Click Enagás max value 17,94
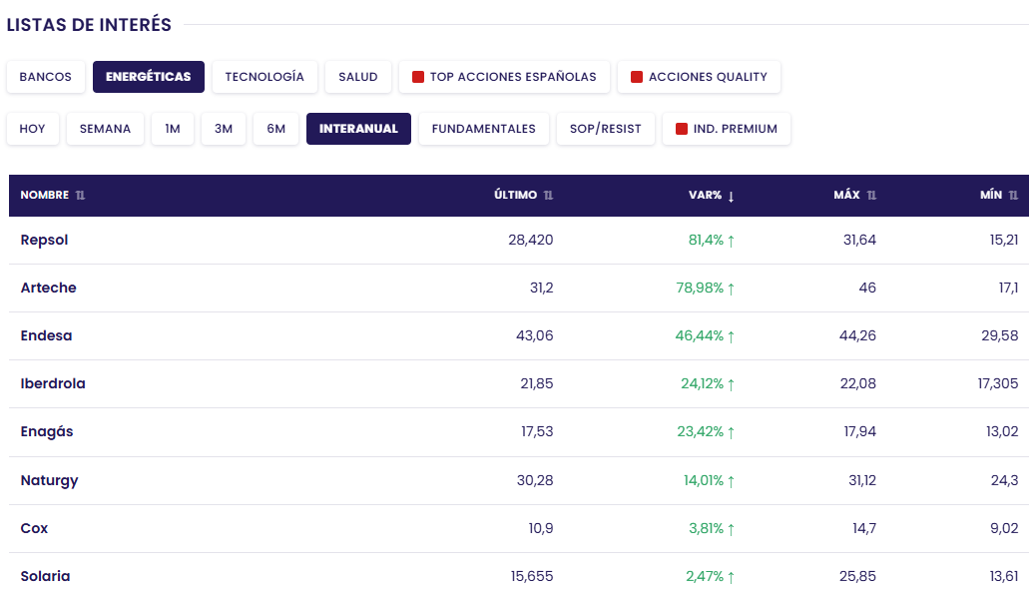Image resolution: width=1035 pixels, height=596 pixels. (x=860, y=431)
